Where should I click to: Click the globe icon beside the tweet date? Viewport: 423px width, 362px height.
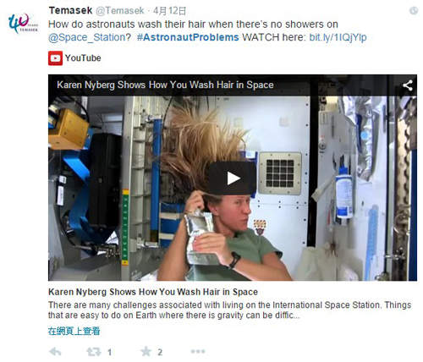click(414, 11)
